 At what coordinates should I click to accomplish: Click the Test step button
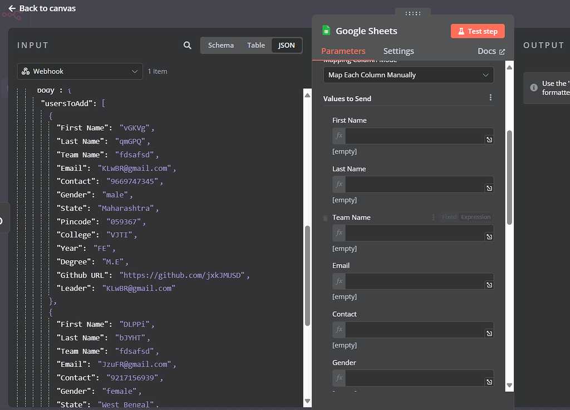coord(478,31)
